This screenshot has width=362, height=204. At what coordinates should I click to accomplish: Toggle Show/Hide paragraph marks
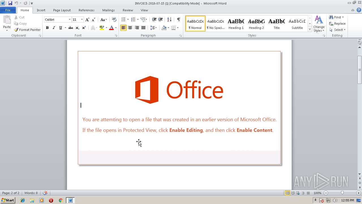pyautogui.click(x=179, y=20)
